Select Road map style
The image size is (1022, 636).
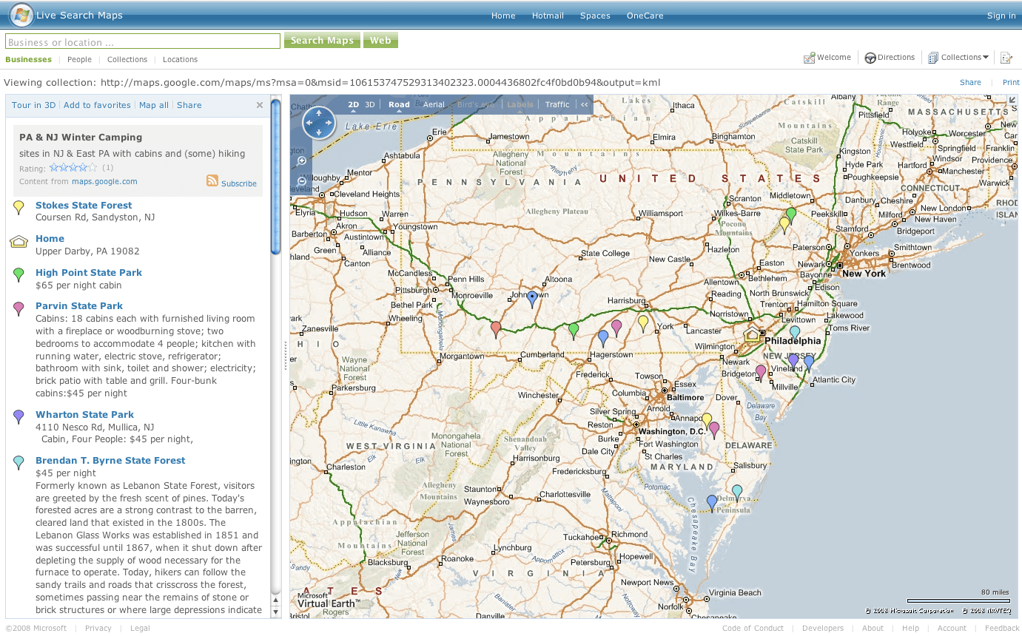(x=399, y=104)
